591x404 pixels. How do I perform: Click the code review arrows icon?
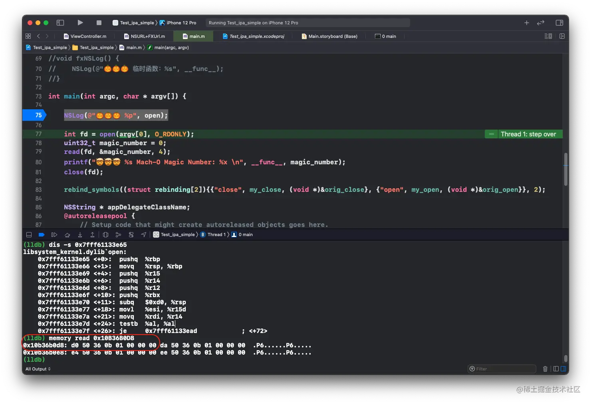541,23
